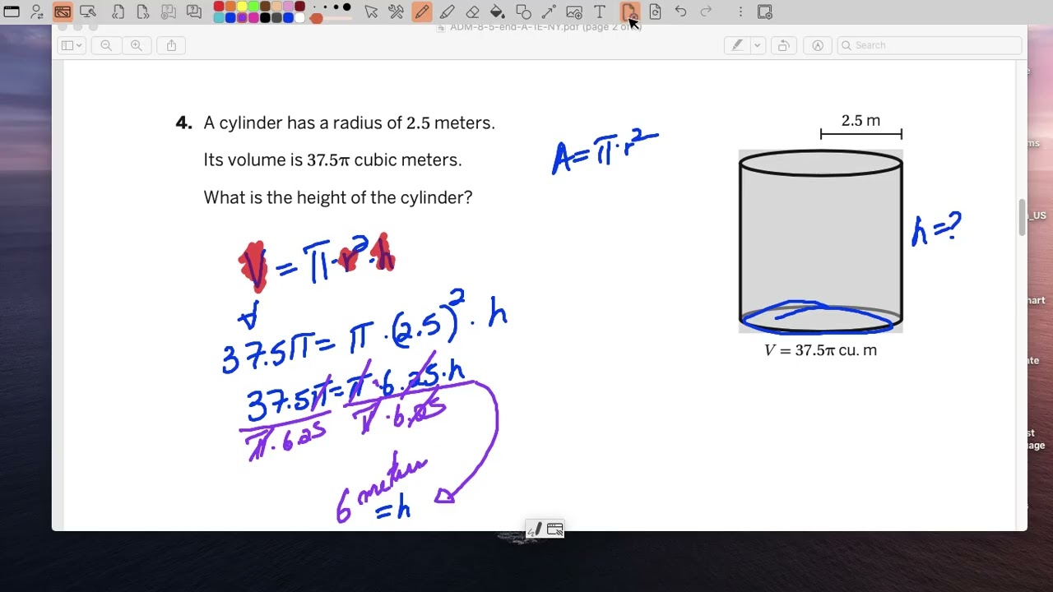1053x592 pixels.
Task: Click the monitor with pointer icon
Action: point(88,12)
